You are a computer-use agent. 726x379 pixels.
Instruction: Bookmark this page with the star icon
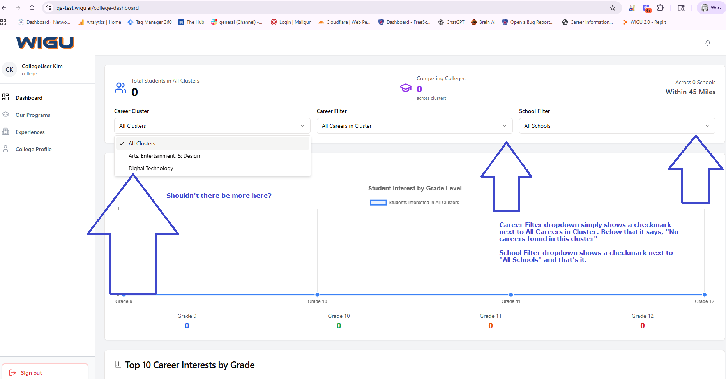612,8
